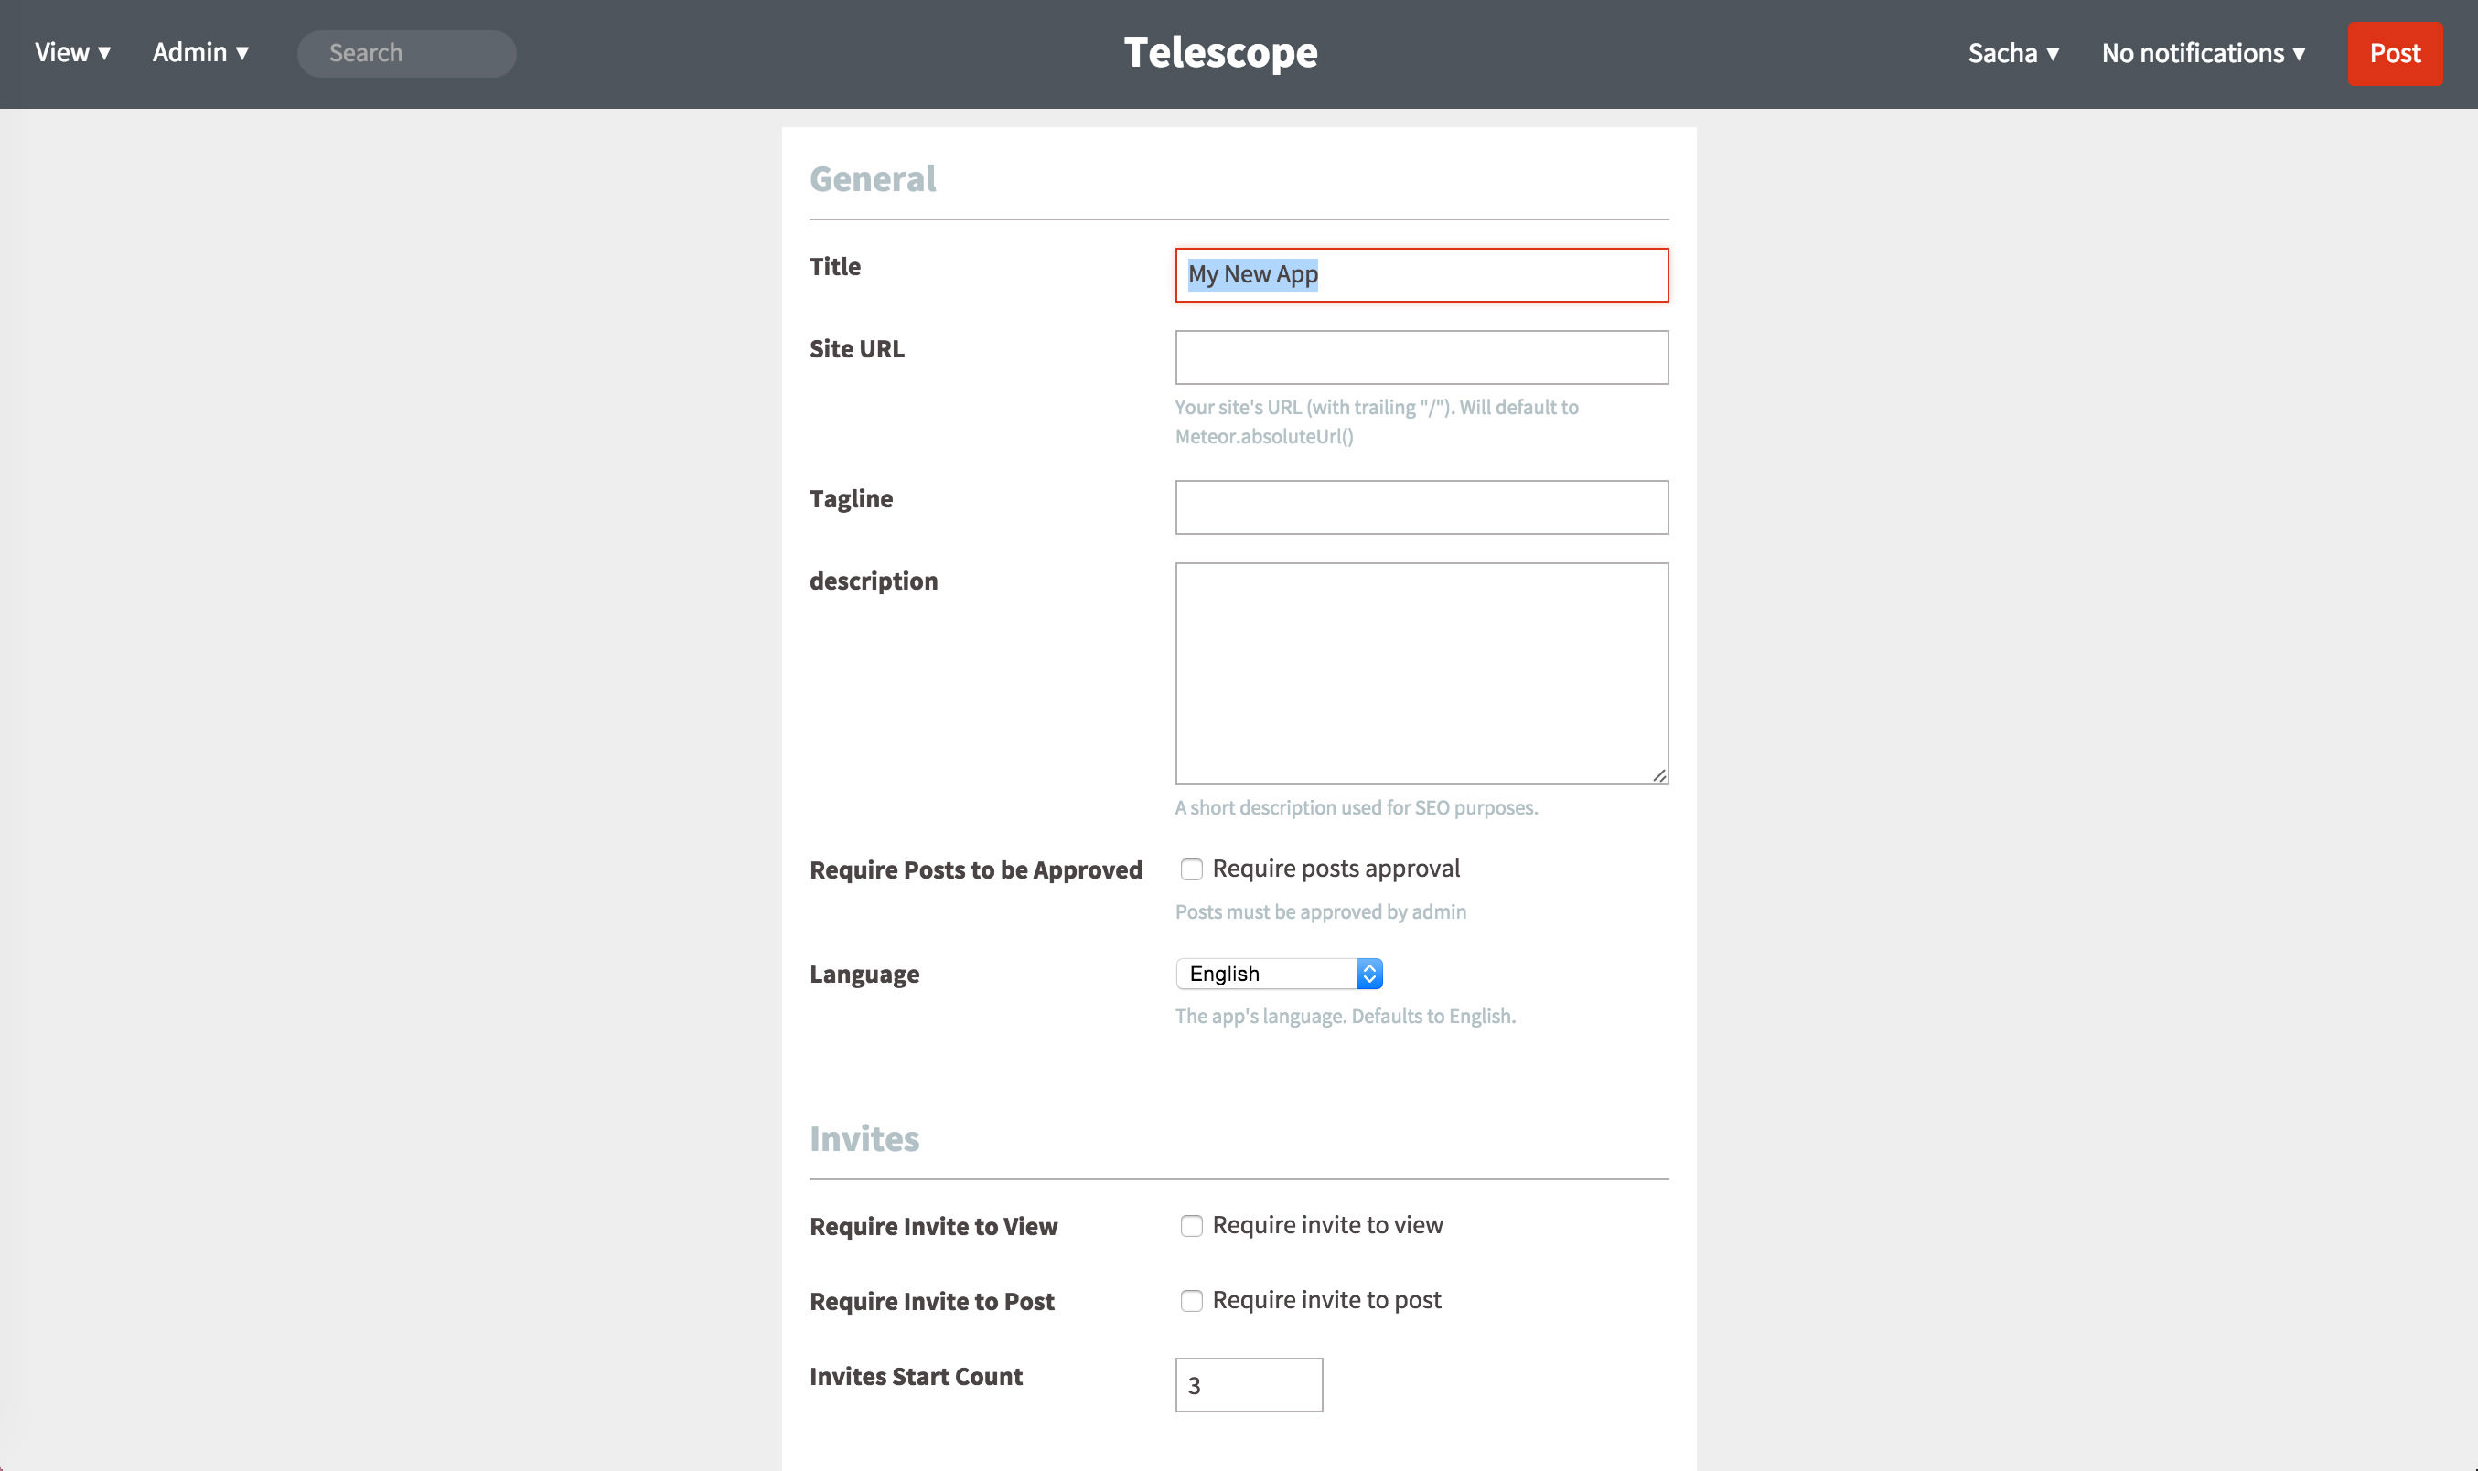Focus the Invites Start Count field
The height and width of the screenshot is (1471, 2478).
(x=1249, y=1385)
